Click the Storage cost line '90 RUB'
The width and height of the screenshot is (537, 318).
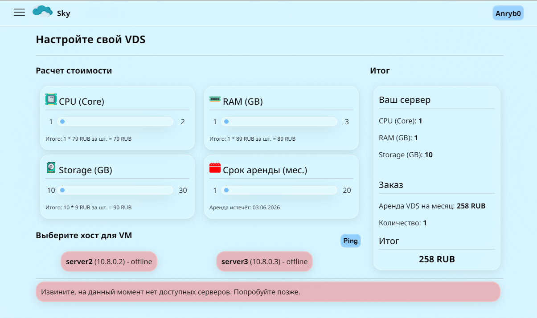[x=89, y=208]
